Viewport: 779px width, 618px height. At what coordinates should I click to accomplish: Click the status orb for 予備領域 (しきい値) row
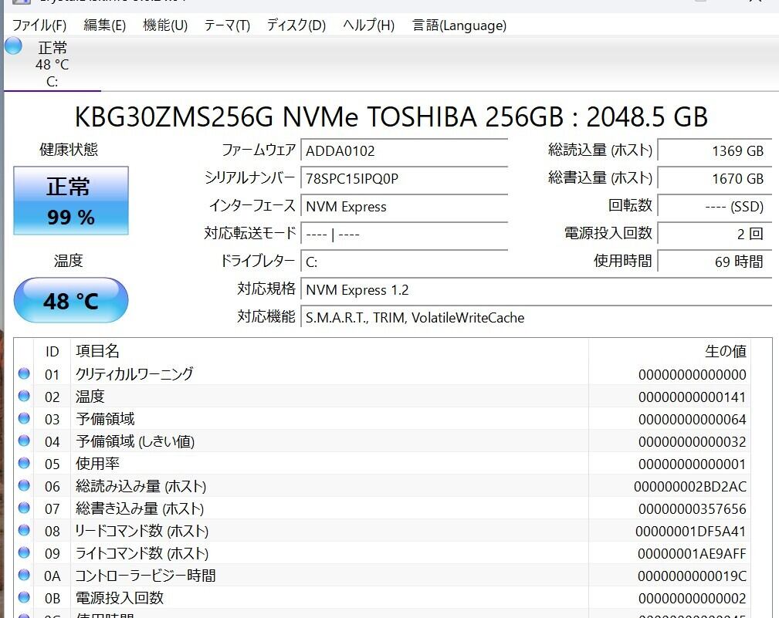pyautogui.click(x=24, y=441)
